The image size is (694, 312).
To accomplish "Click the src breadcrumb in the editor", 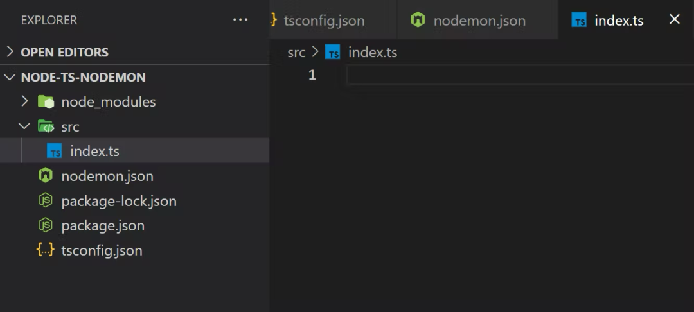I will click(x=296, y=53).
